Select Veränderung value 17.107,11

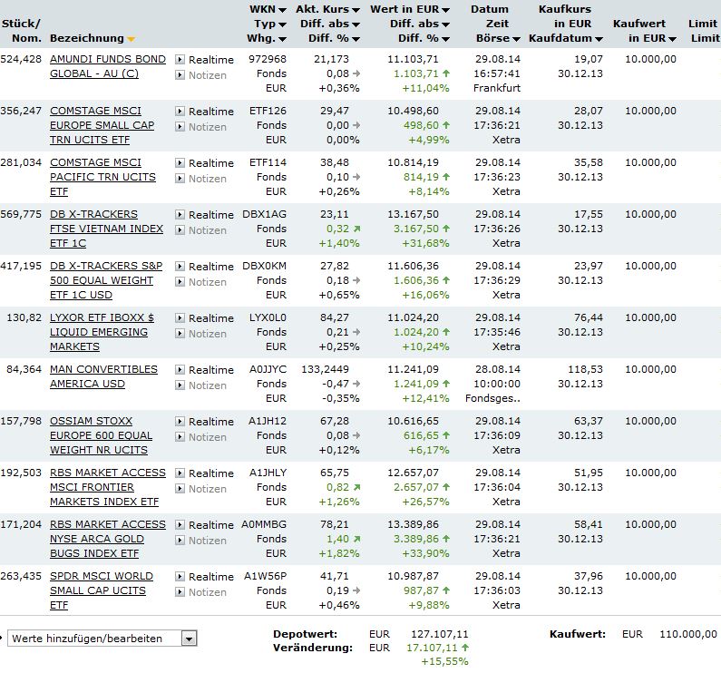click(433, 648)
